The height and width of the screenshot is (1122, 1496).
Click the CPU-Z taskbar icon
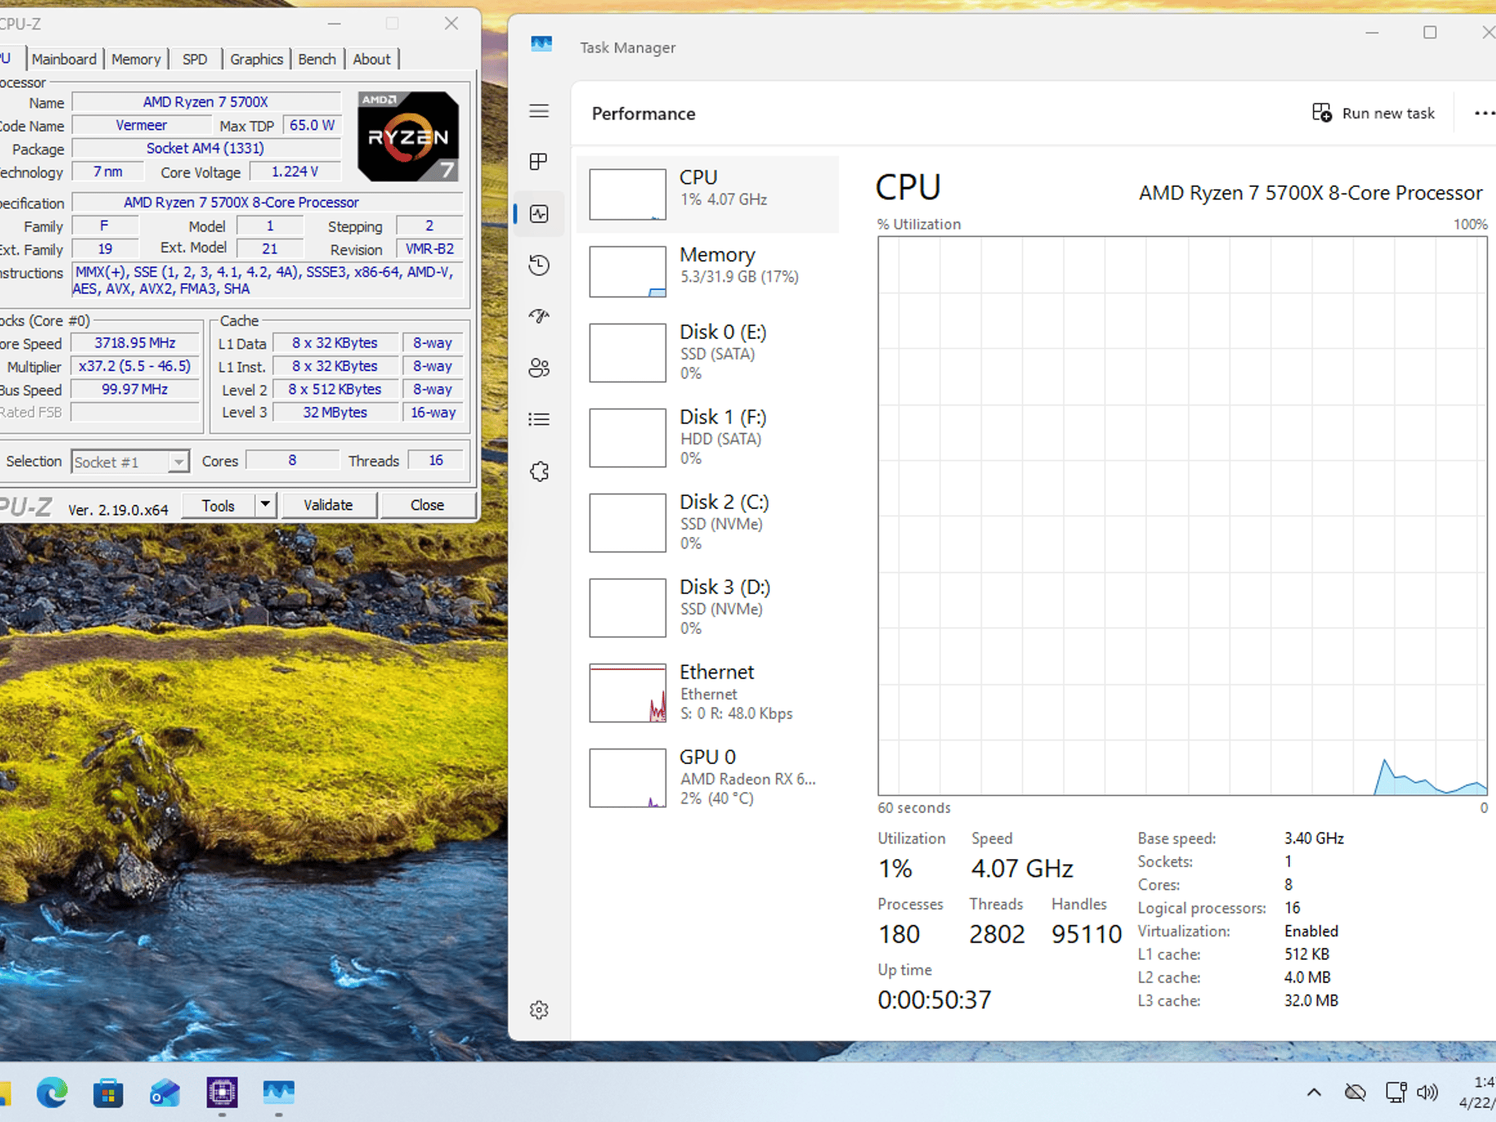point(222,1093)
